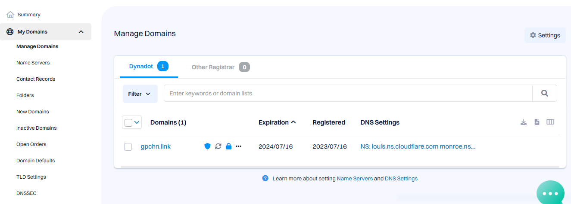
Task: Click the export file icon in table header
Action: click(537, 122)
